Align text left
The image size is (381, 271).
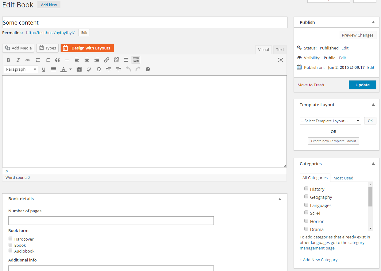click(77, 60)
